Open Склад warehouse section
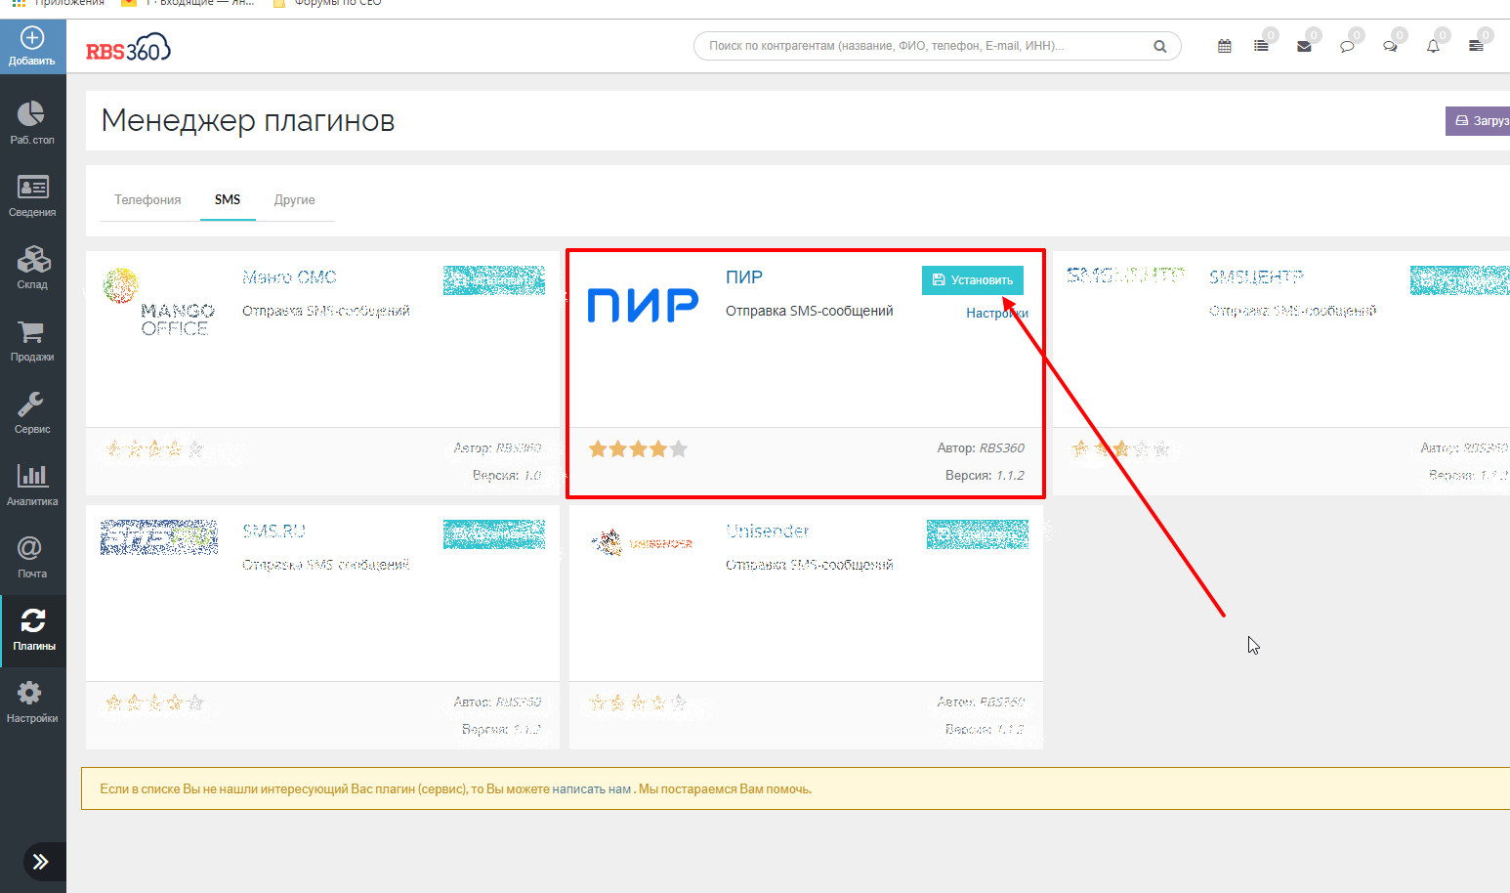Viewport: 1510px width, 893px height. (32, 268)
